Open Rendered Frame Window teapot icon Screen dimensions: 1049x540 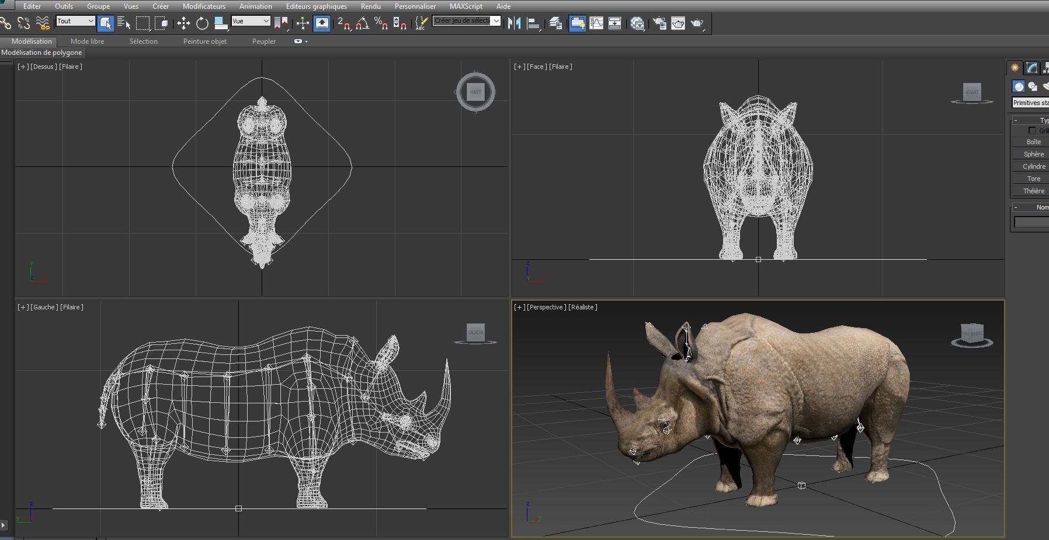point(678,23)
